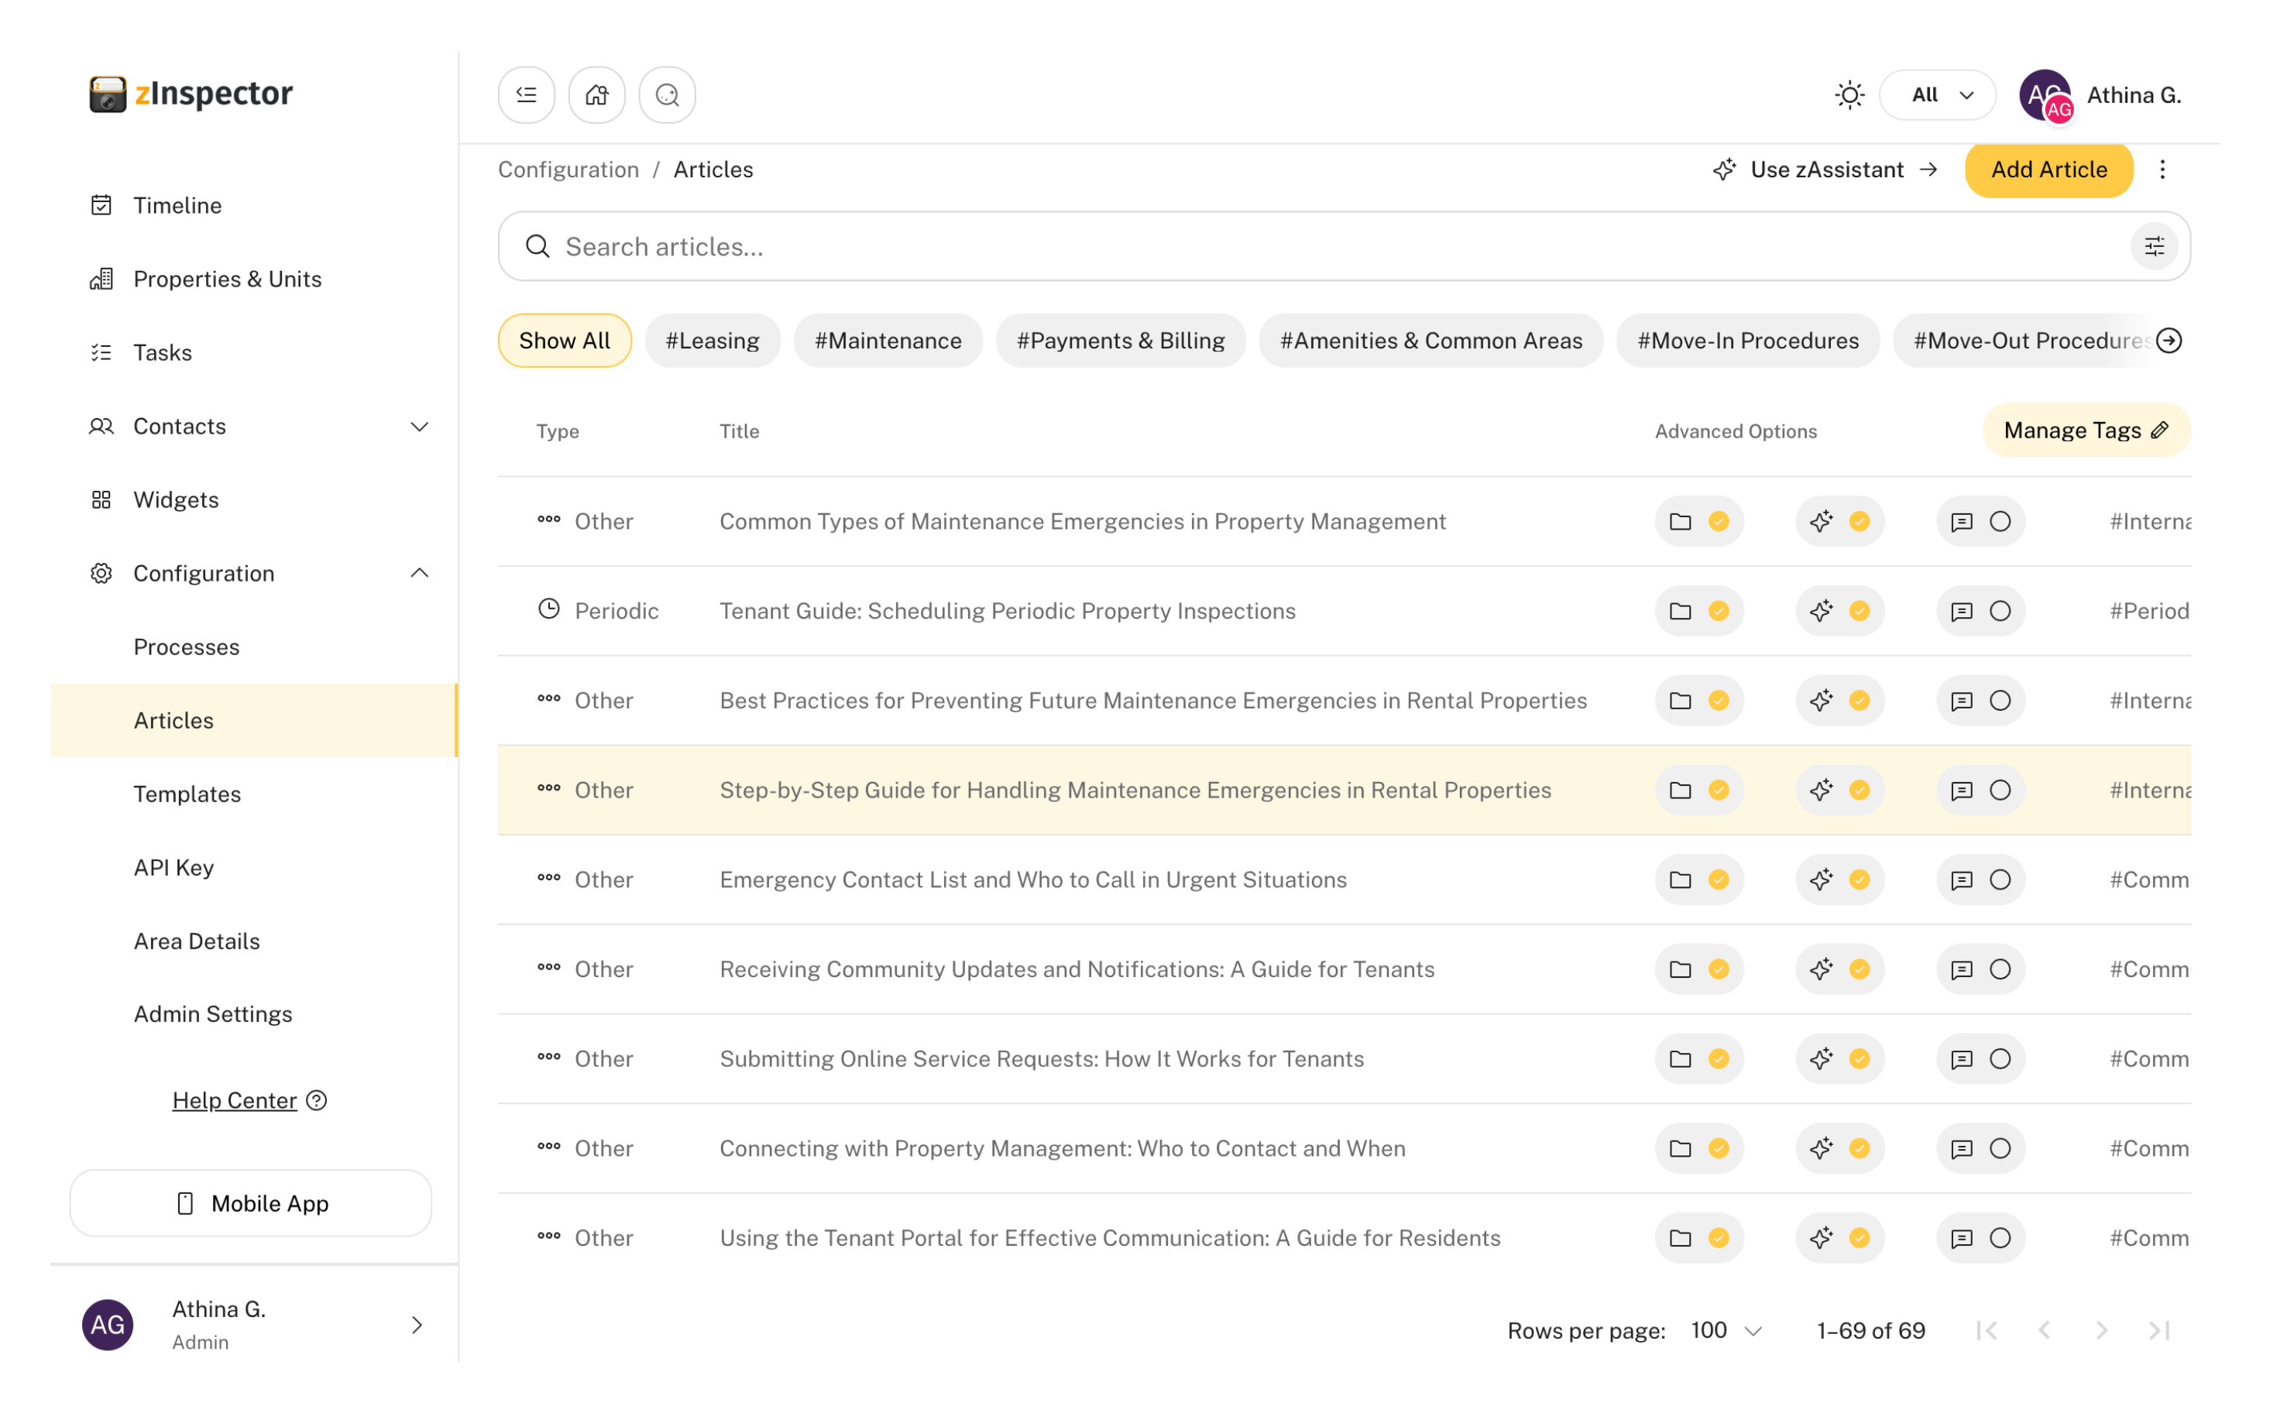Click Use zAssistant link
The width and height of the screenshot is (2277, 1420).
[1828, 170]
